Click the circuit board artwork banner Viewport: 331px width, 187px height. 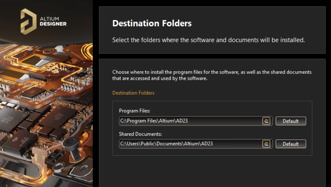47,110
